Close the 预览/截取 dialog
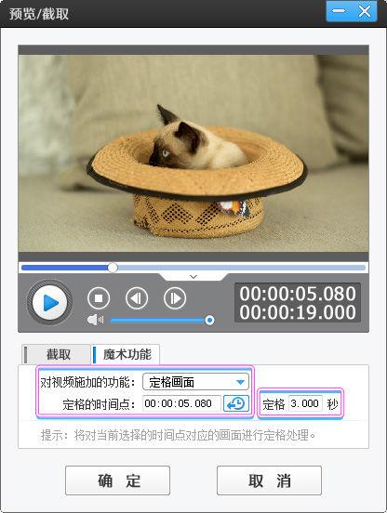This screenshot has width=387, height=513. coord(365,11)
